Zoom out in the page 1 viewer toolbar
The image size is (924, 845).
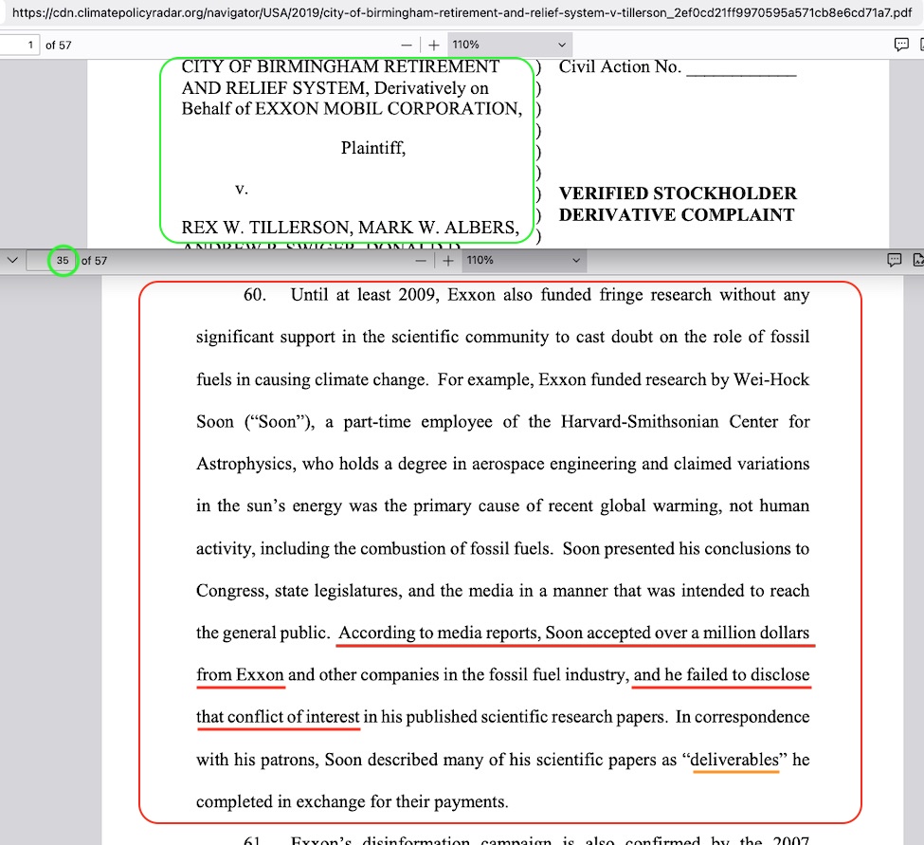[x=407, y=46]
